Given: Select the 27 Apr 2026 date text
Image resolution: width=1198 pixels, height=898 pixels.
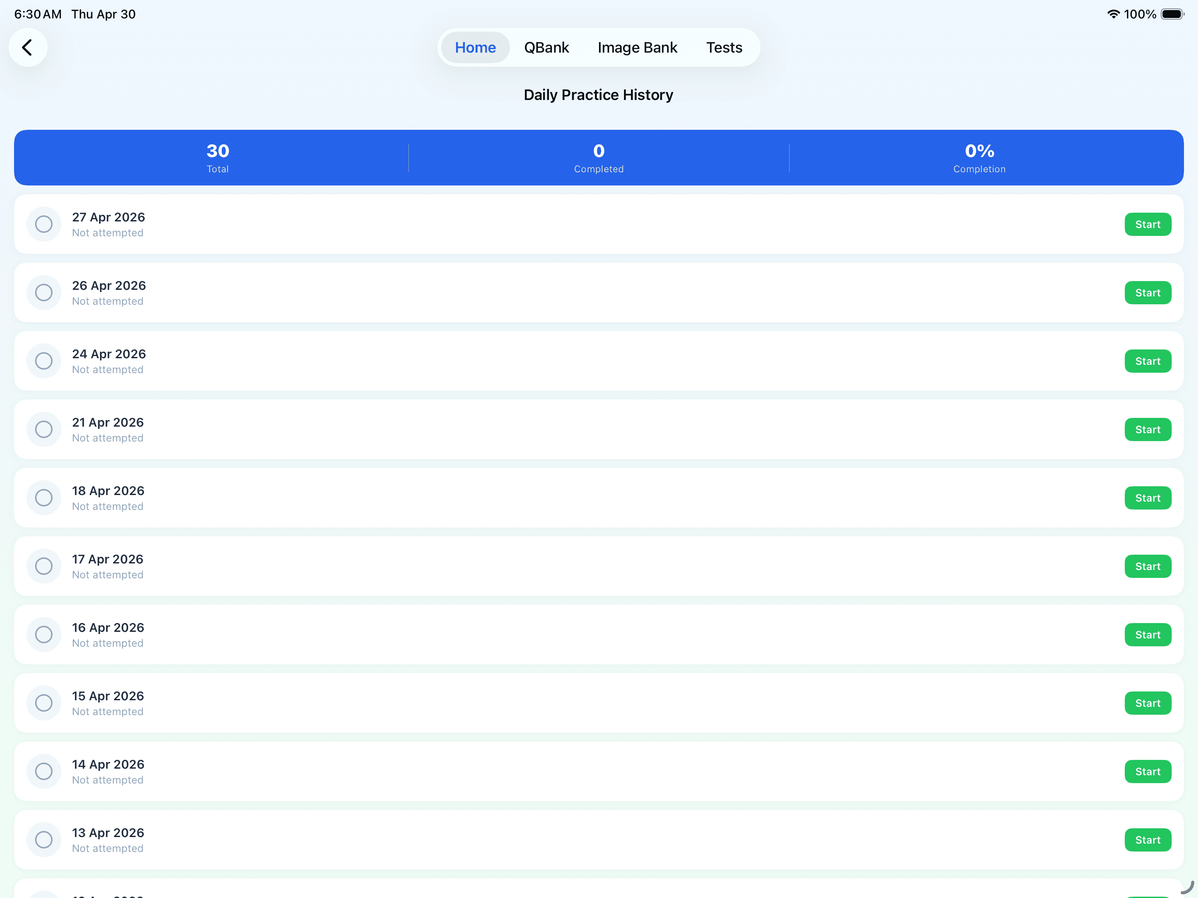Looking at the screenshot, I should [108, 217].
